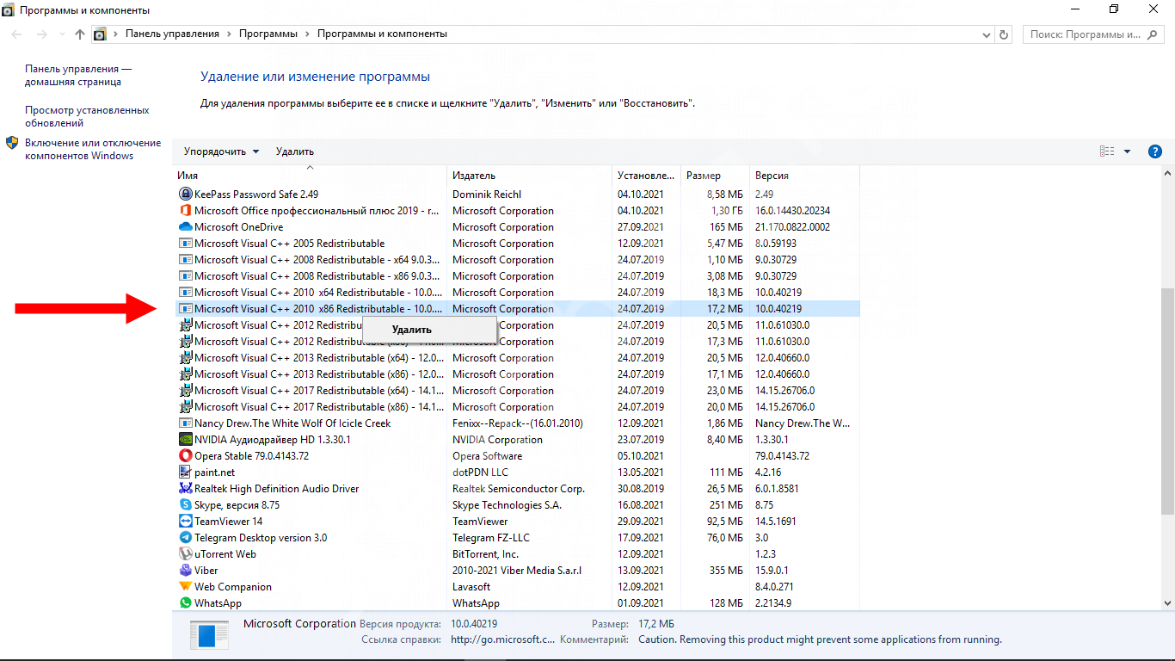This screenshot has width=1175, height=661.
Task: Restore down the window
Action: pyautogui.click(x=1114, y=9)
